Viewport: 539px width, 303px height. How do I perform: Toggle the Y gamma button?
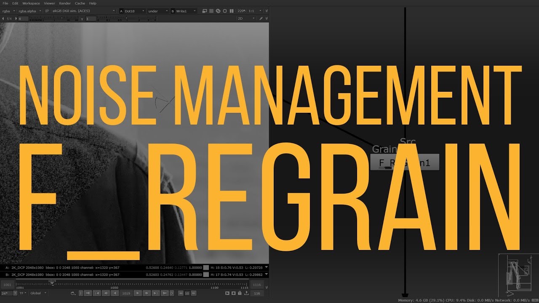click(82, 19)
